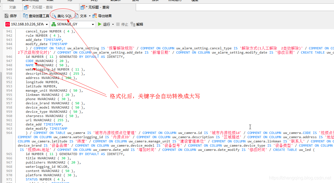The height and width of the screenshot is (183, 334).
Task: Click the 'date_modify TIMESTAMP' line
Action: [x=46, y=129]
